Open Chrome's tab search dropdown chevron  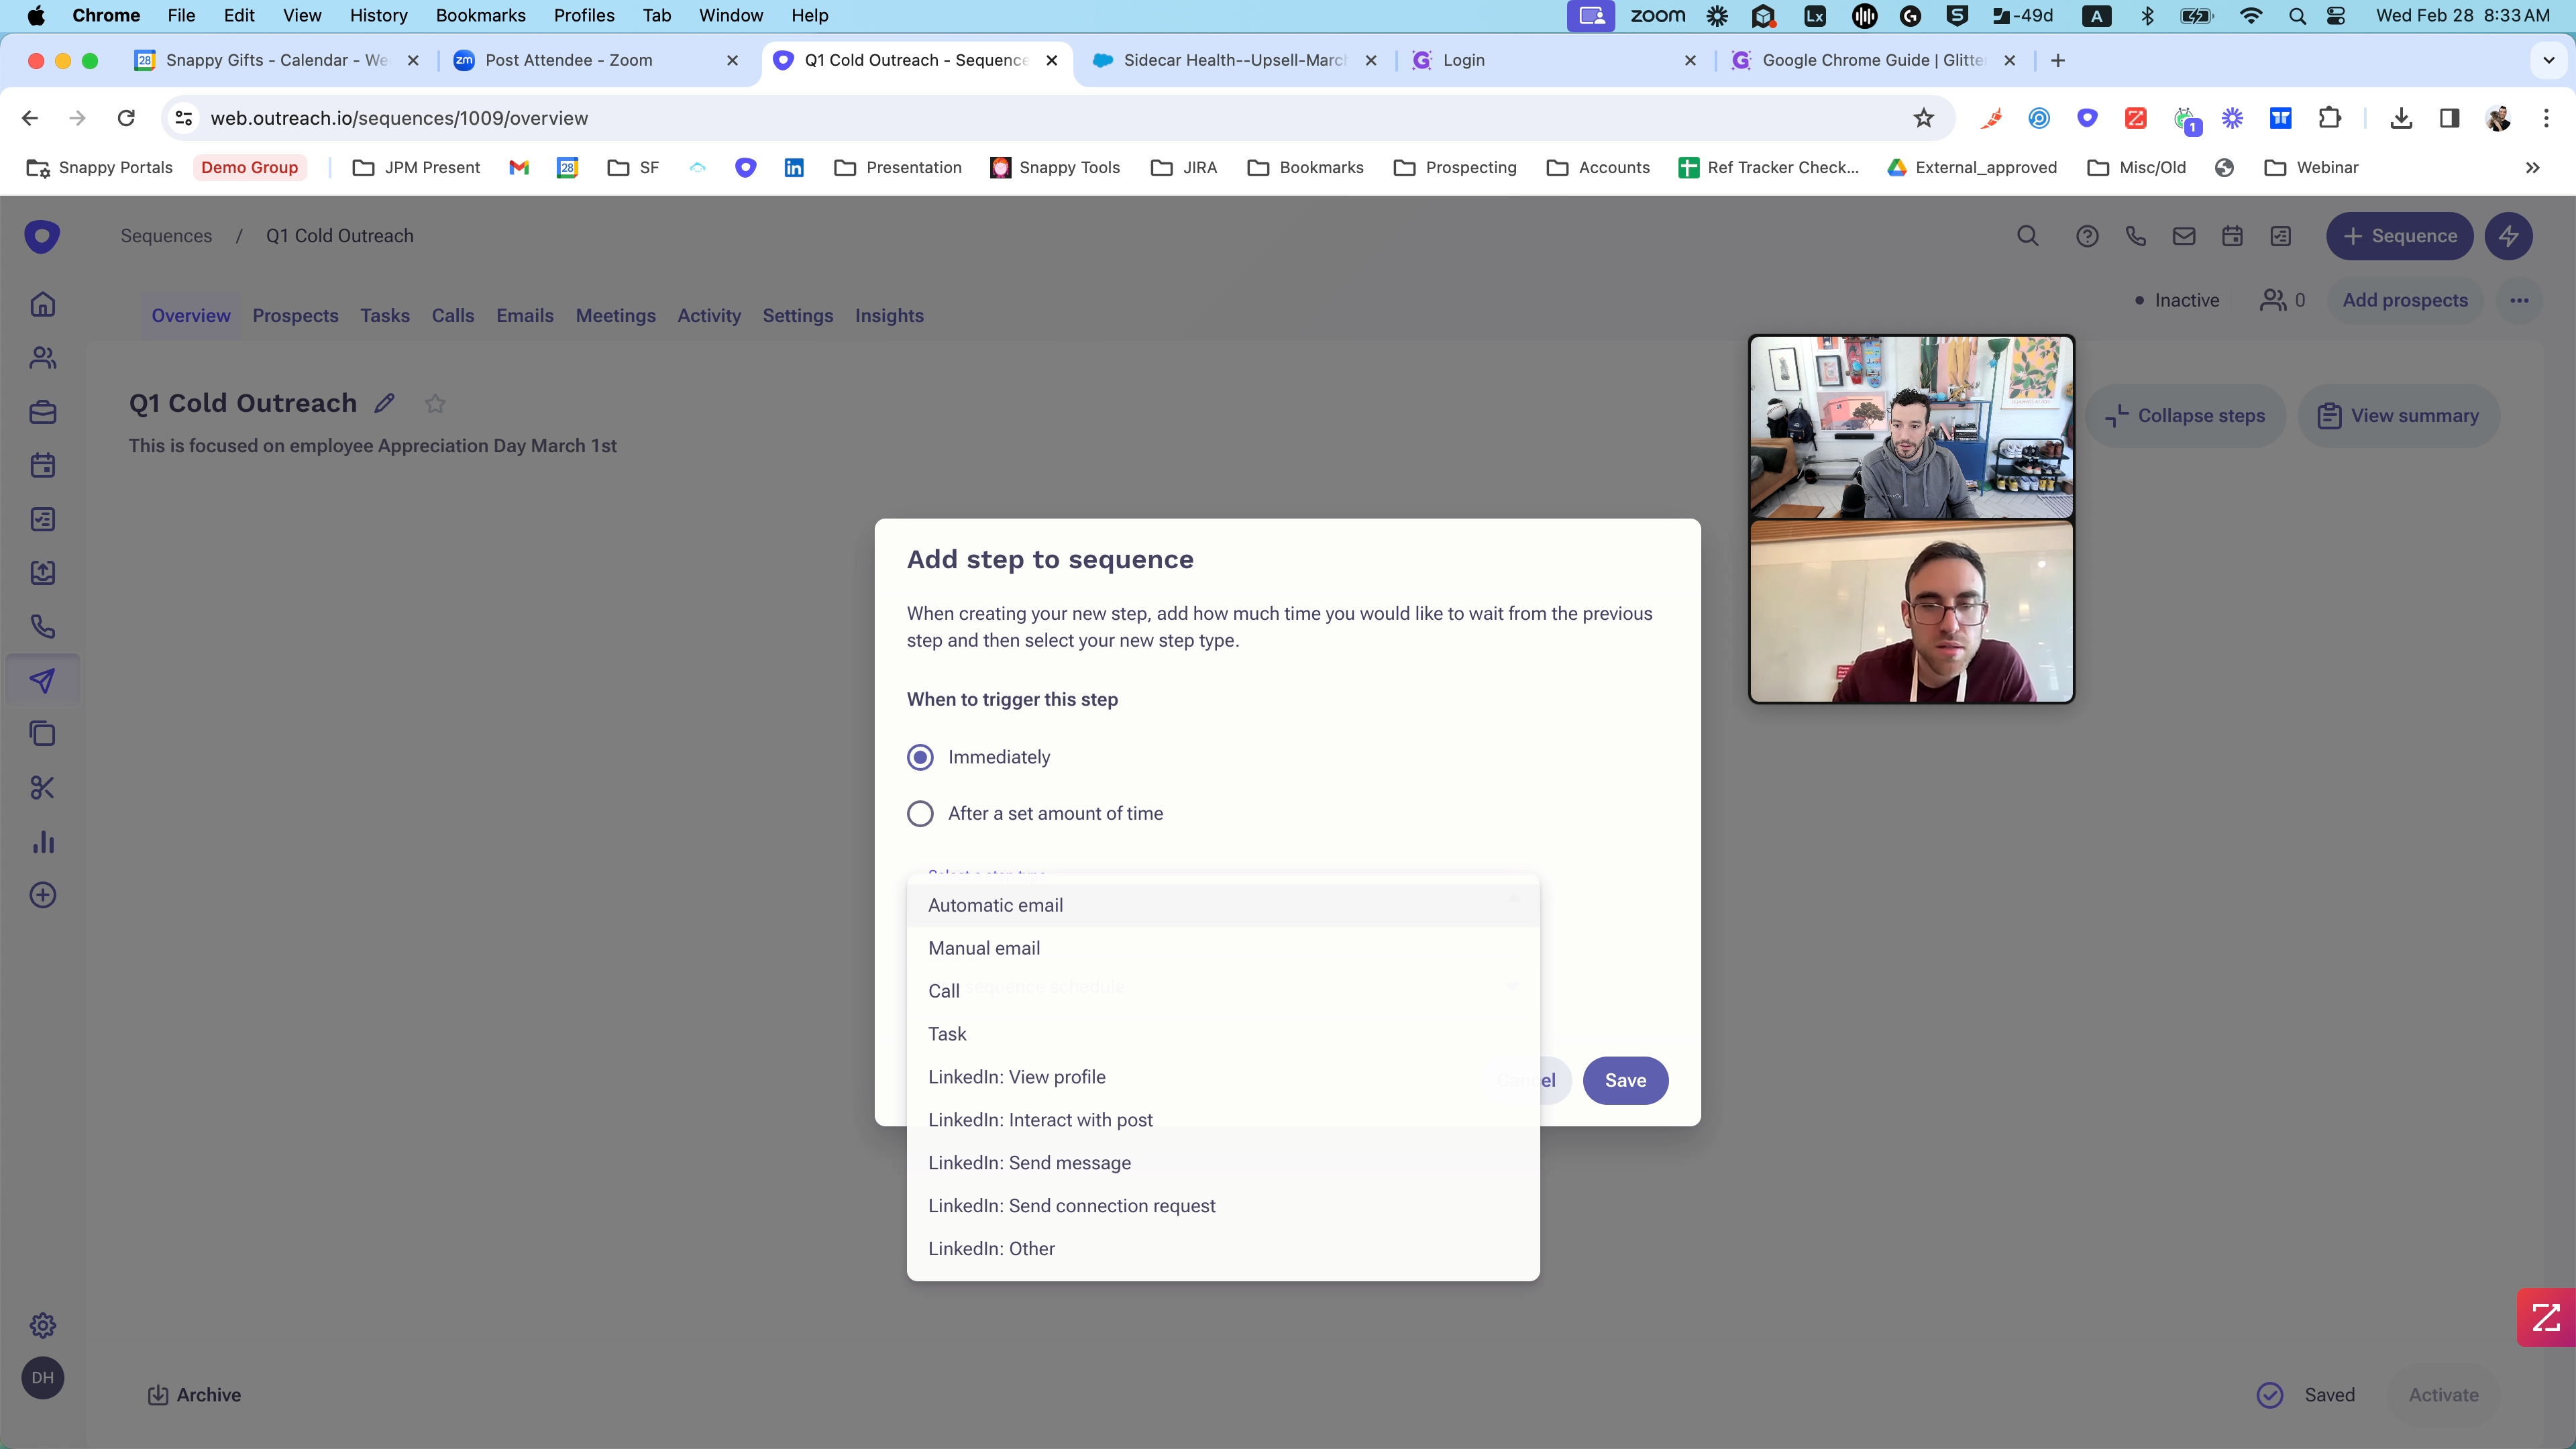2548,60
